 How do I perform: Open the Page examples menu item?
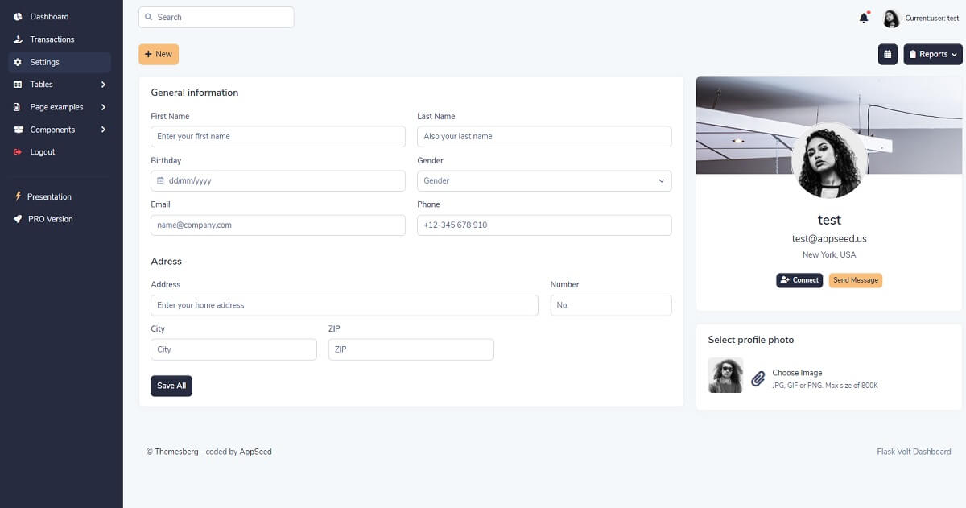click(x=56, y=106)
